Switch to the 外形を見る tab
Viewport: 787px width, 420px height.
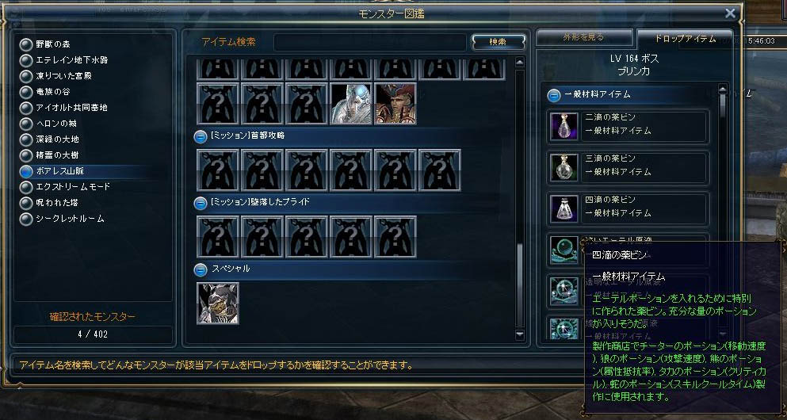(584, 37)
